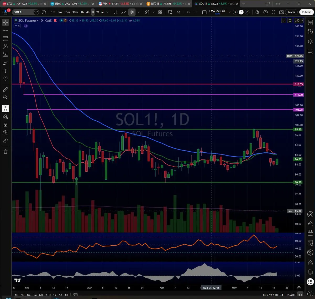The image size is (315, 299).
Task: Open the heart icons tool
Action: (x=5, y=79)
